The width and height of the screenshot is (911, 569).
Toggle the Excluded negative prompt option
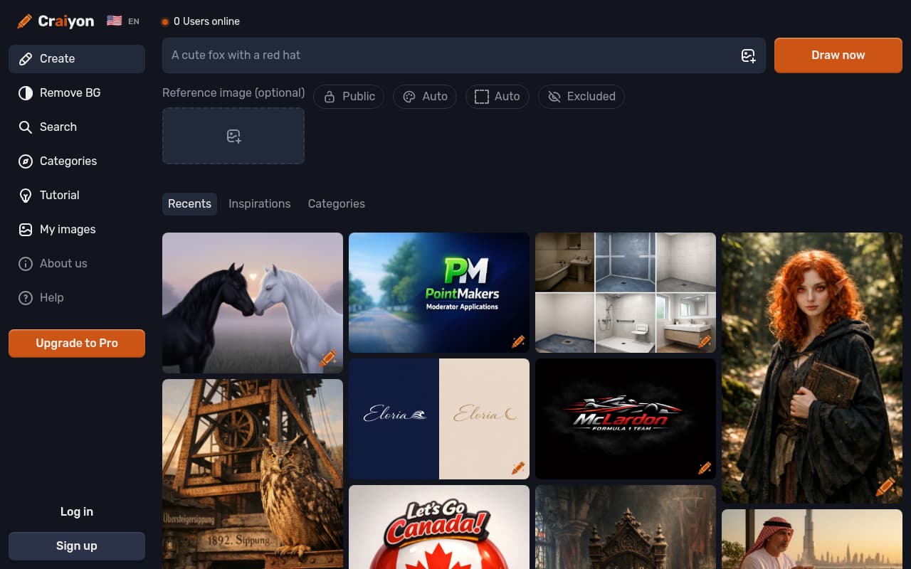pos(581,97)
